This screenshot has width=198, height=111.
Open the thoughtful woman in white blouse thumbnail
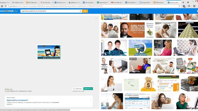point(111,84)
